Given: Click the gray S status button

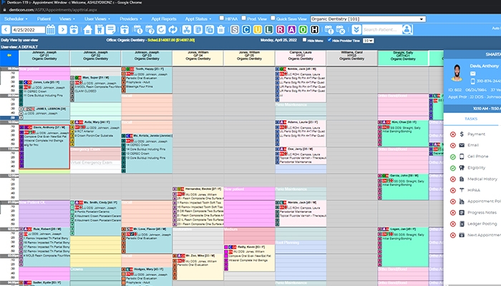Looking at the screenshot, I should (x=235, y=30).
